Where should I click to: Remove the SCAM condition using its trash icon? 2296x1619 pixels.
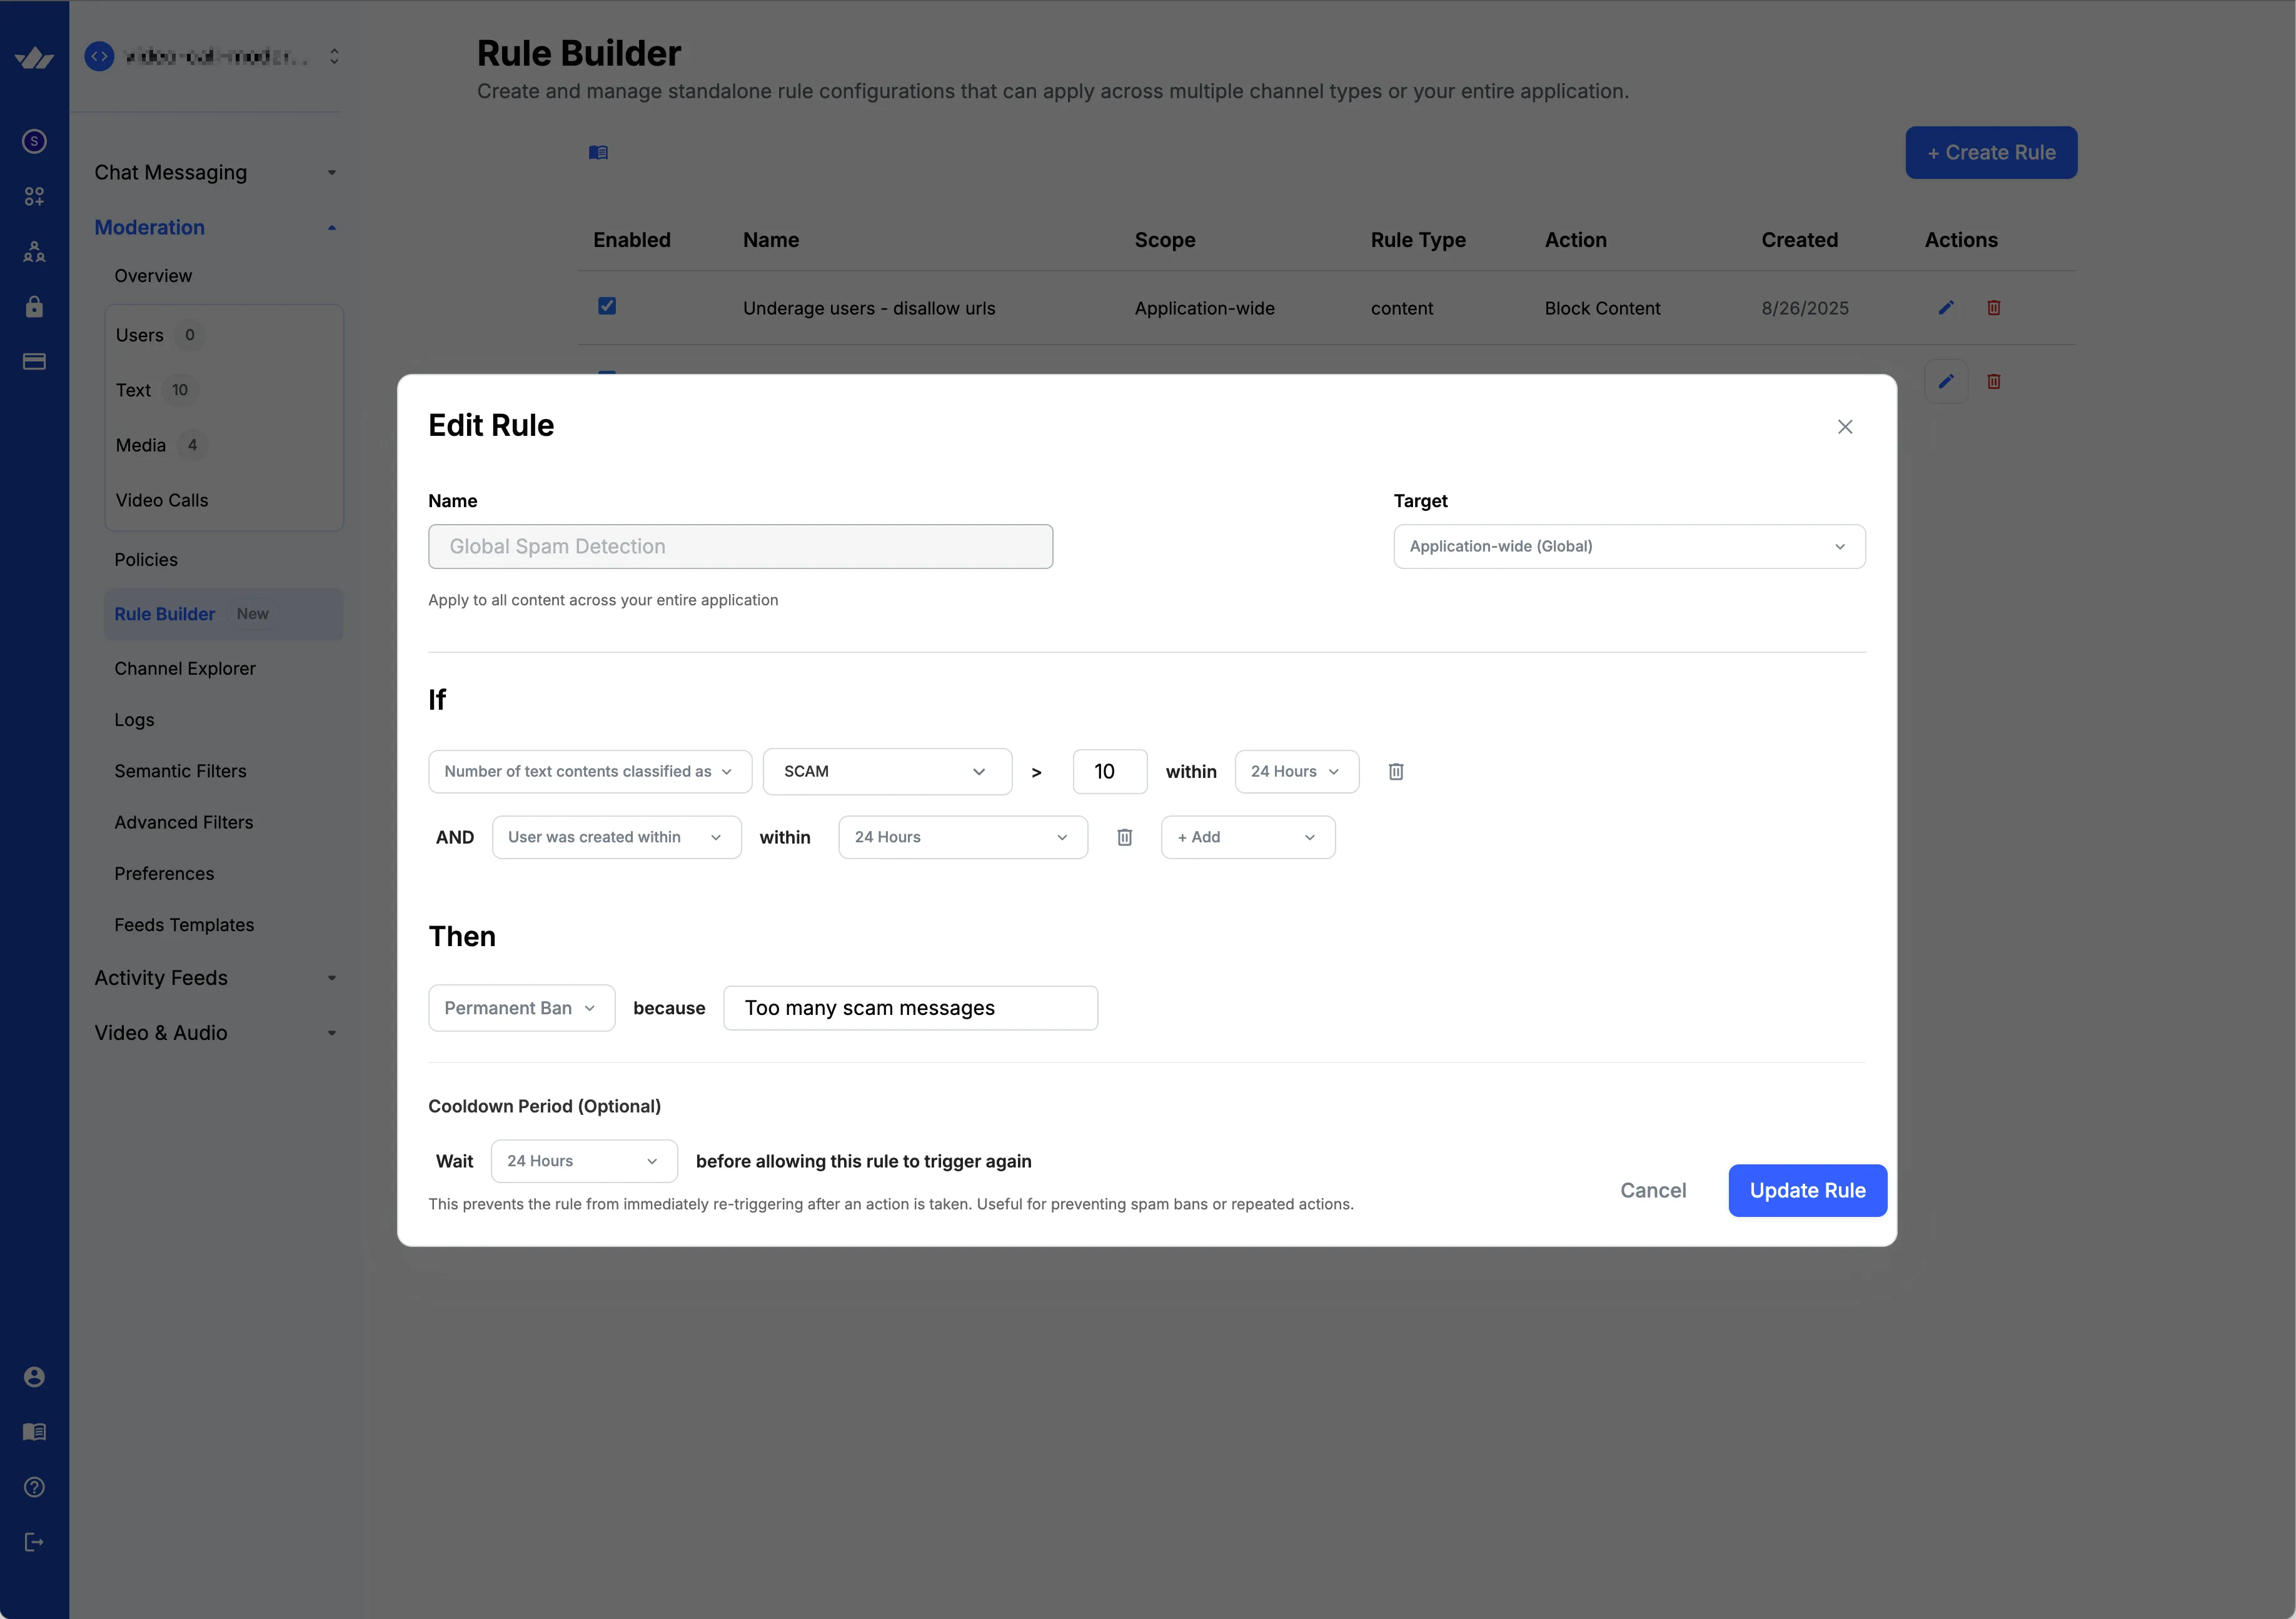click(1396, 771)
